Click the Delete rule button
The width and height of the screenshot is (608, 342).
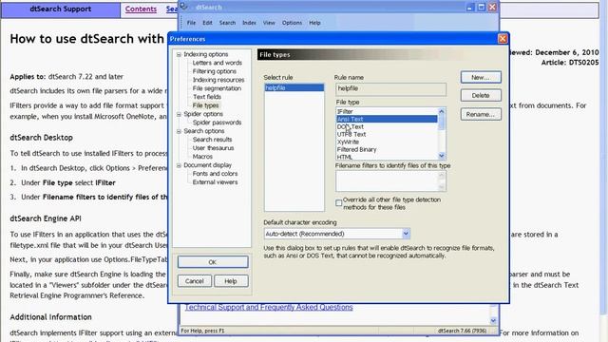tap(481, 95)
